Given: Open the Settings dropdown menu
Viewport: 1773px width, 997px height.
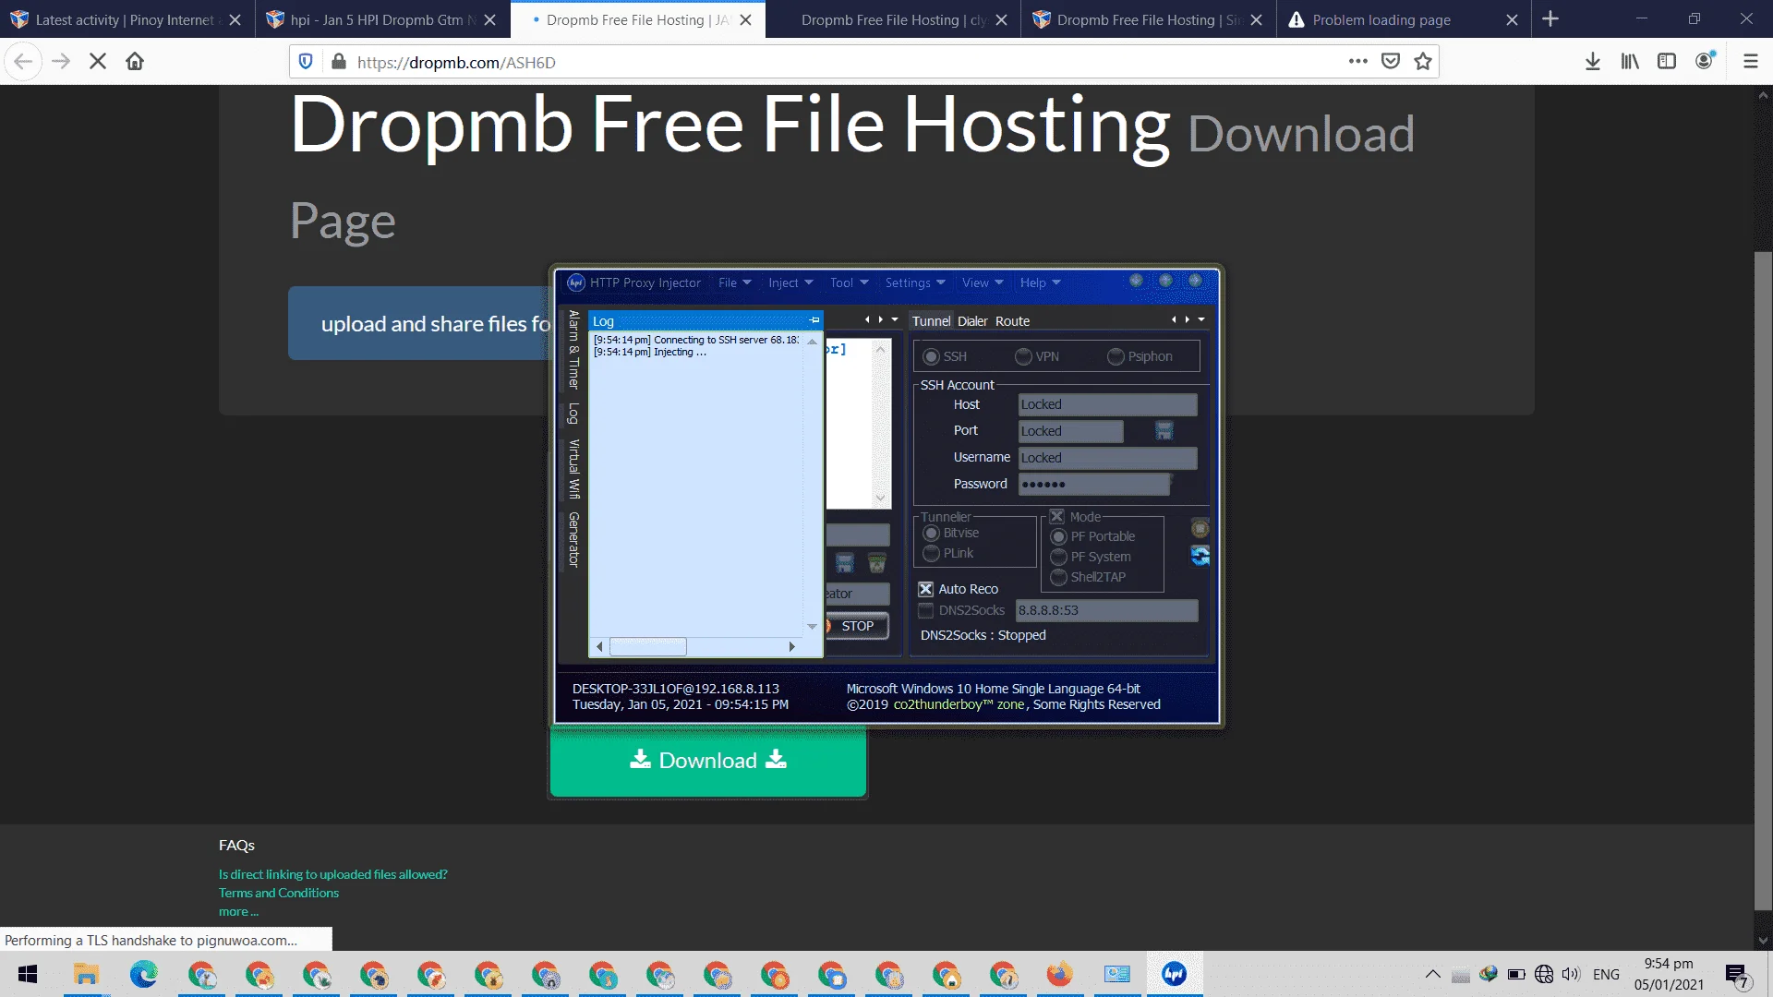Looking at the screenshot, I should tap(915, 282).
